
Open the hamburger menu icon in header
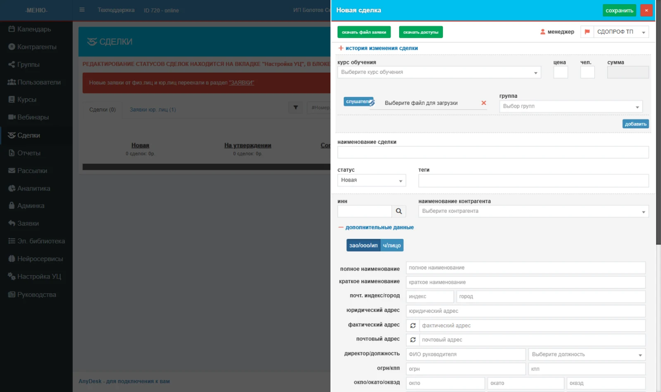(82, 9)
